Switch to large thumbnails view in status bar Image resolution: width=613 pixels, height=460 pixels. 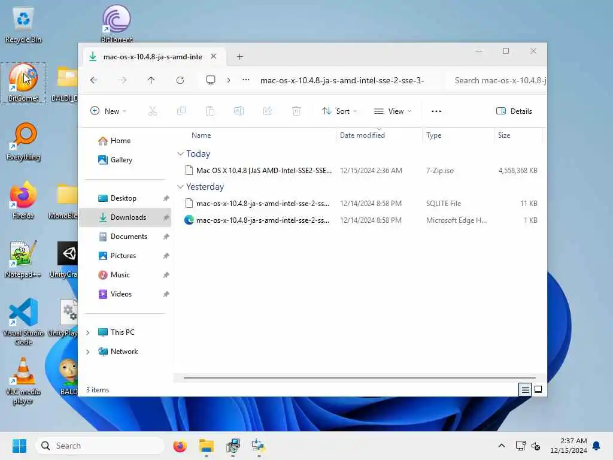pos(538,389)
